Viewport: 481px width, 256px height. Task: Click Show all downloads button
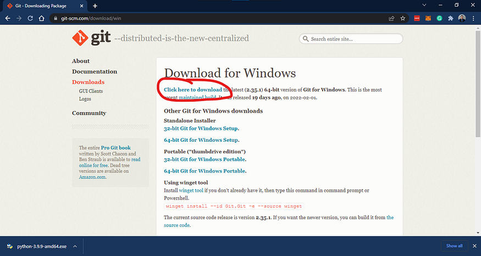[x=454, y=246]
